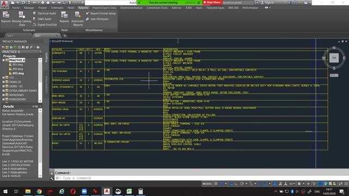Open Automatic Reports tool
349x196 pixels.
pos(77,19)
